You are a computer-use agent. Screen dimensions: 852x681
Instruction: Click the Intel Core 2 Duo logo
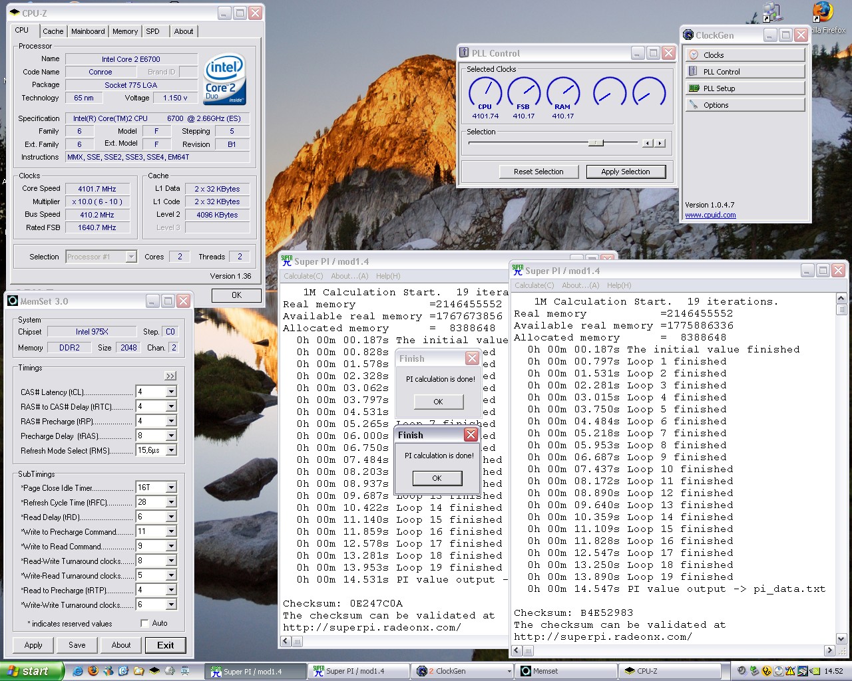(224, 79)
